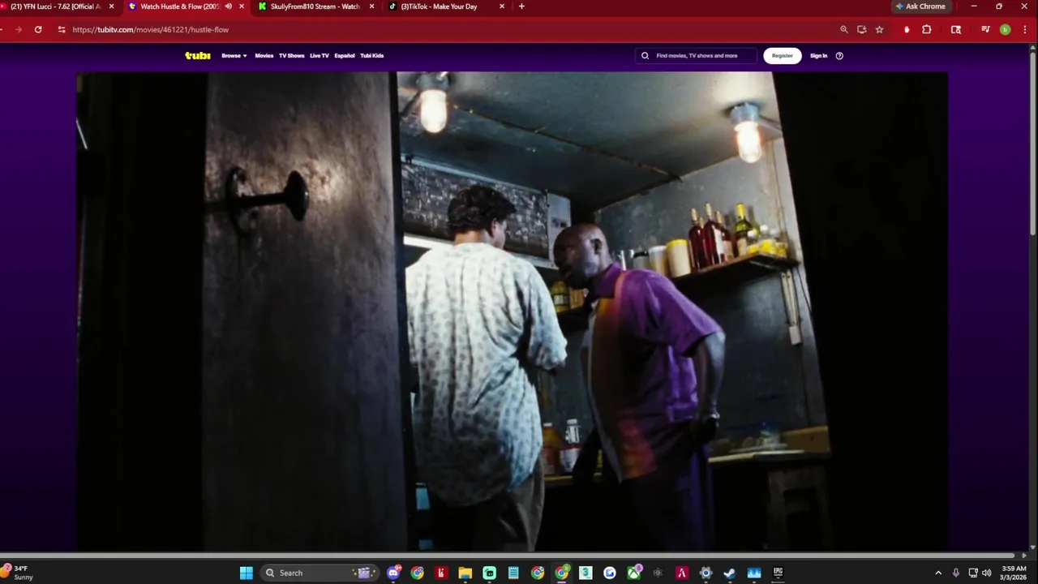Open the Tubi help question mark icon

pos(839,56)
